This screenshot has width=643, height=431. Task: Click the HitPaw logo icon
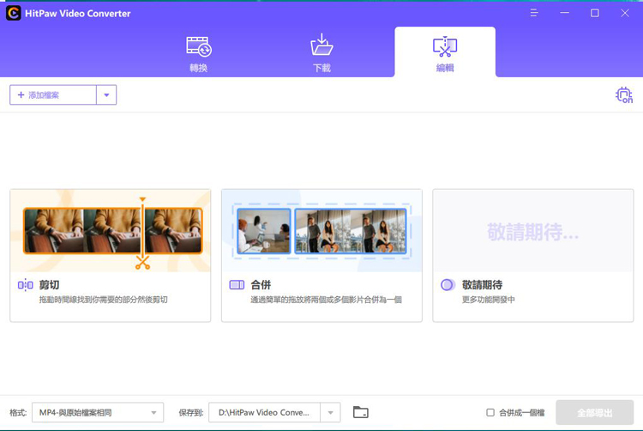(x=13, y=13)
